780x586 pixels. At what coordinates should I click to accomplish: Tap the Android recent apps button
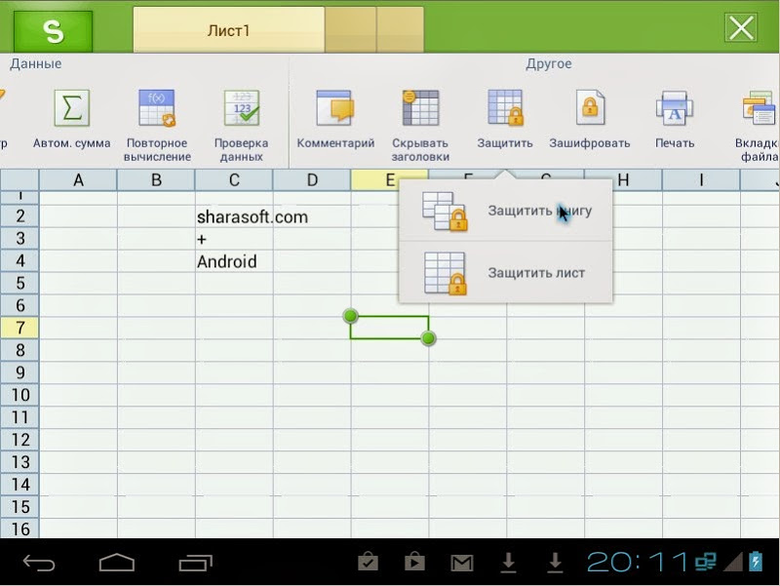tap(196, 564)
